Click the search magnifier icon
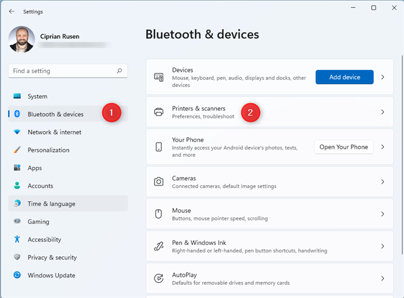Image resolution: width=404 pixels, height=298 pixels. [119, 71]
